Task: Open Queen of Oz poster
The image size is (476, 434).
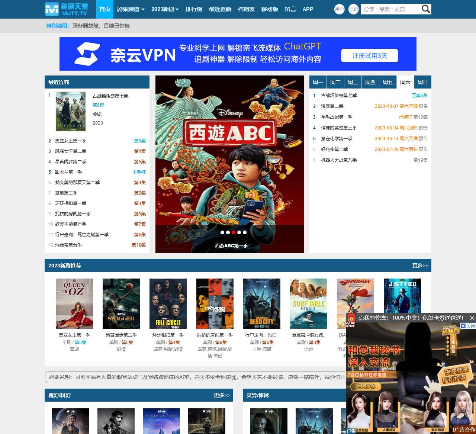Action: (x=74, y=303)
